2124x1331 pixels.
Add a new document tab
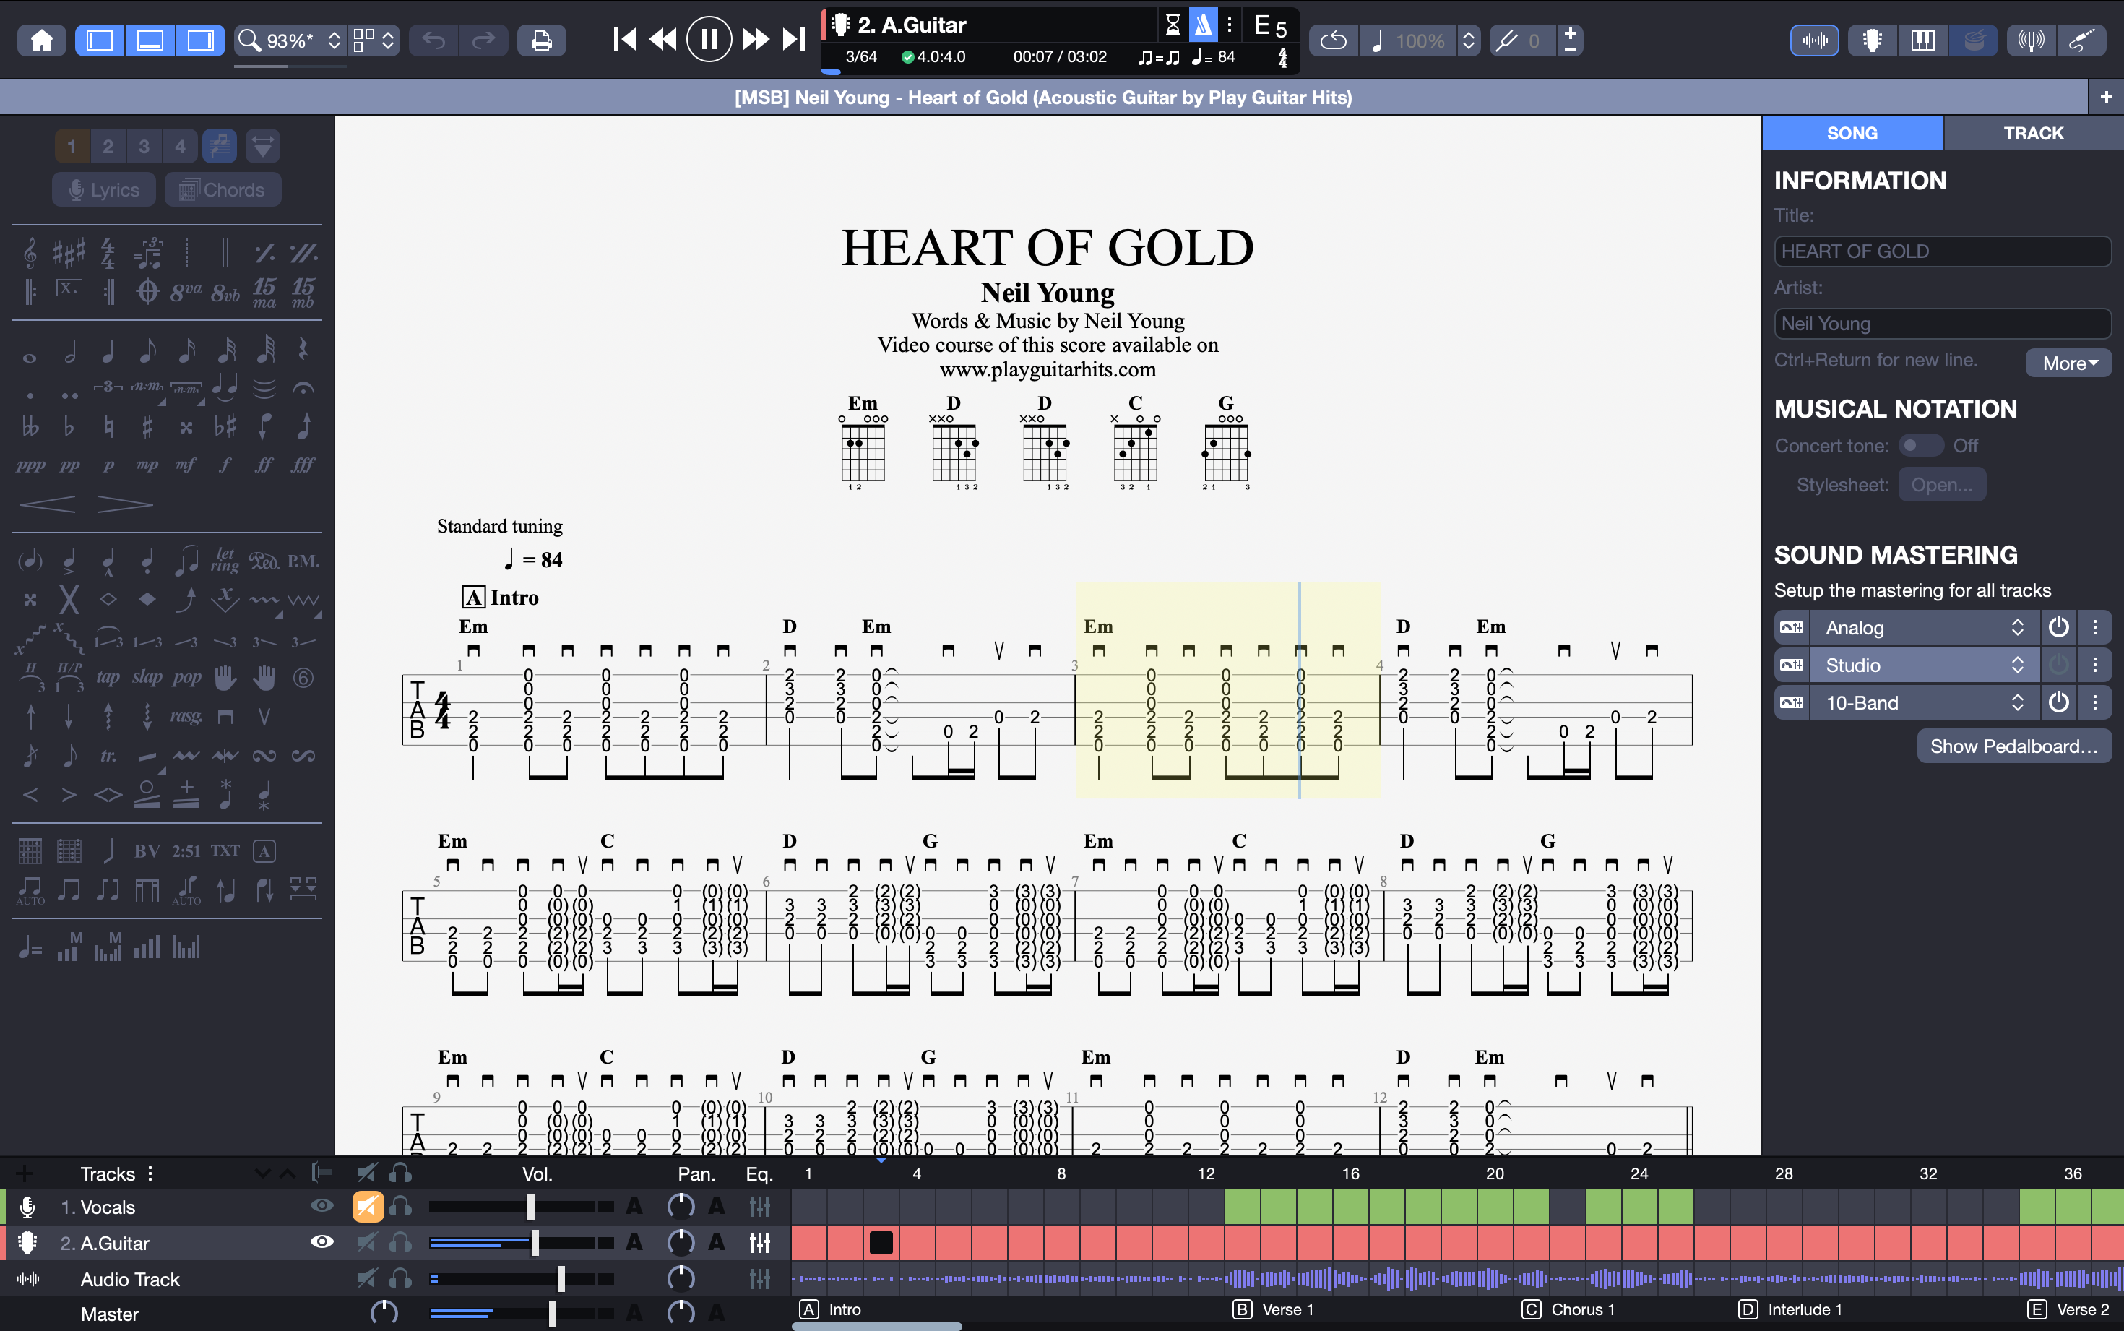(2105, 97)
